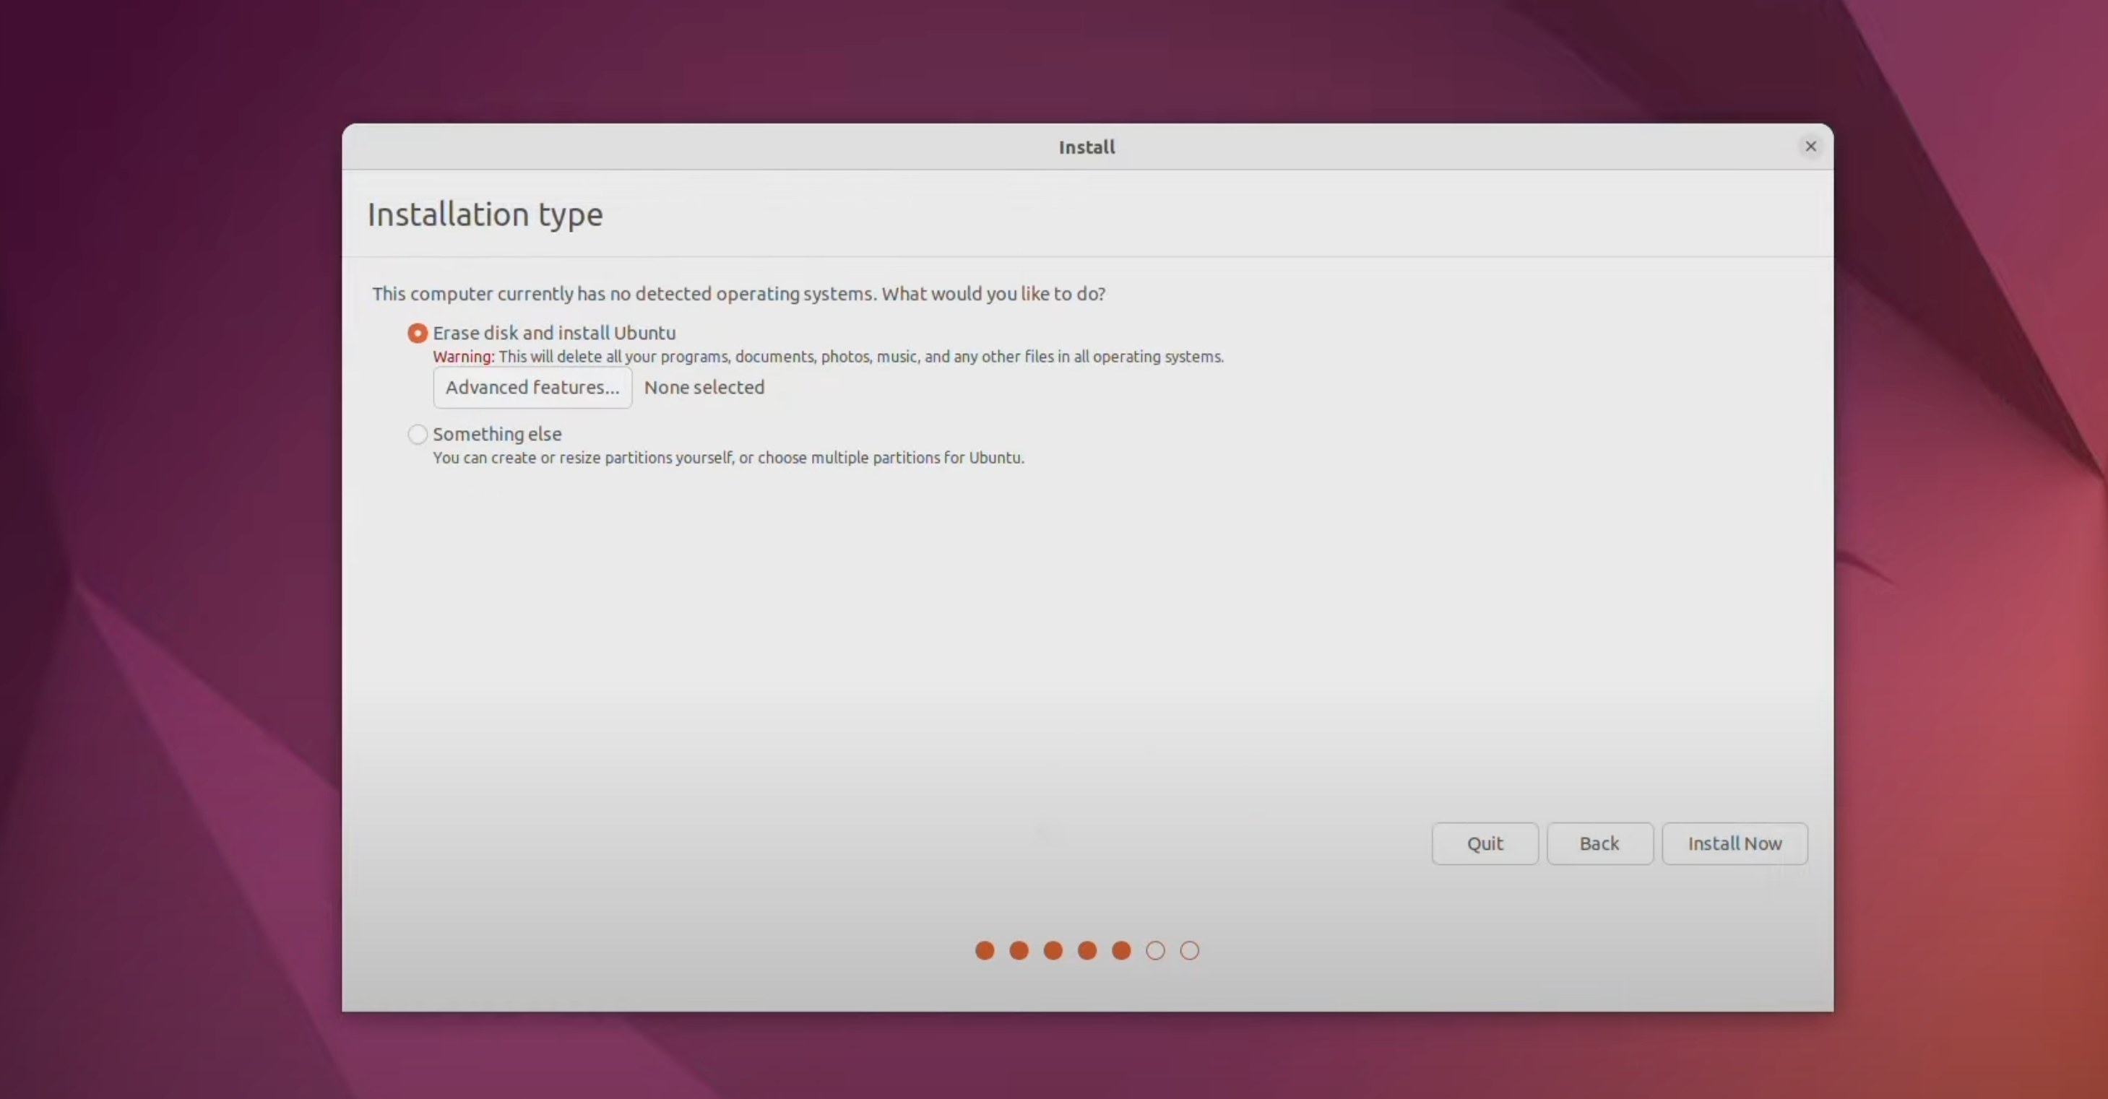Click the red Warning text
Image resolution: width=2108 pixels, height=1099 pixels.
click(x=463, y=357)
